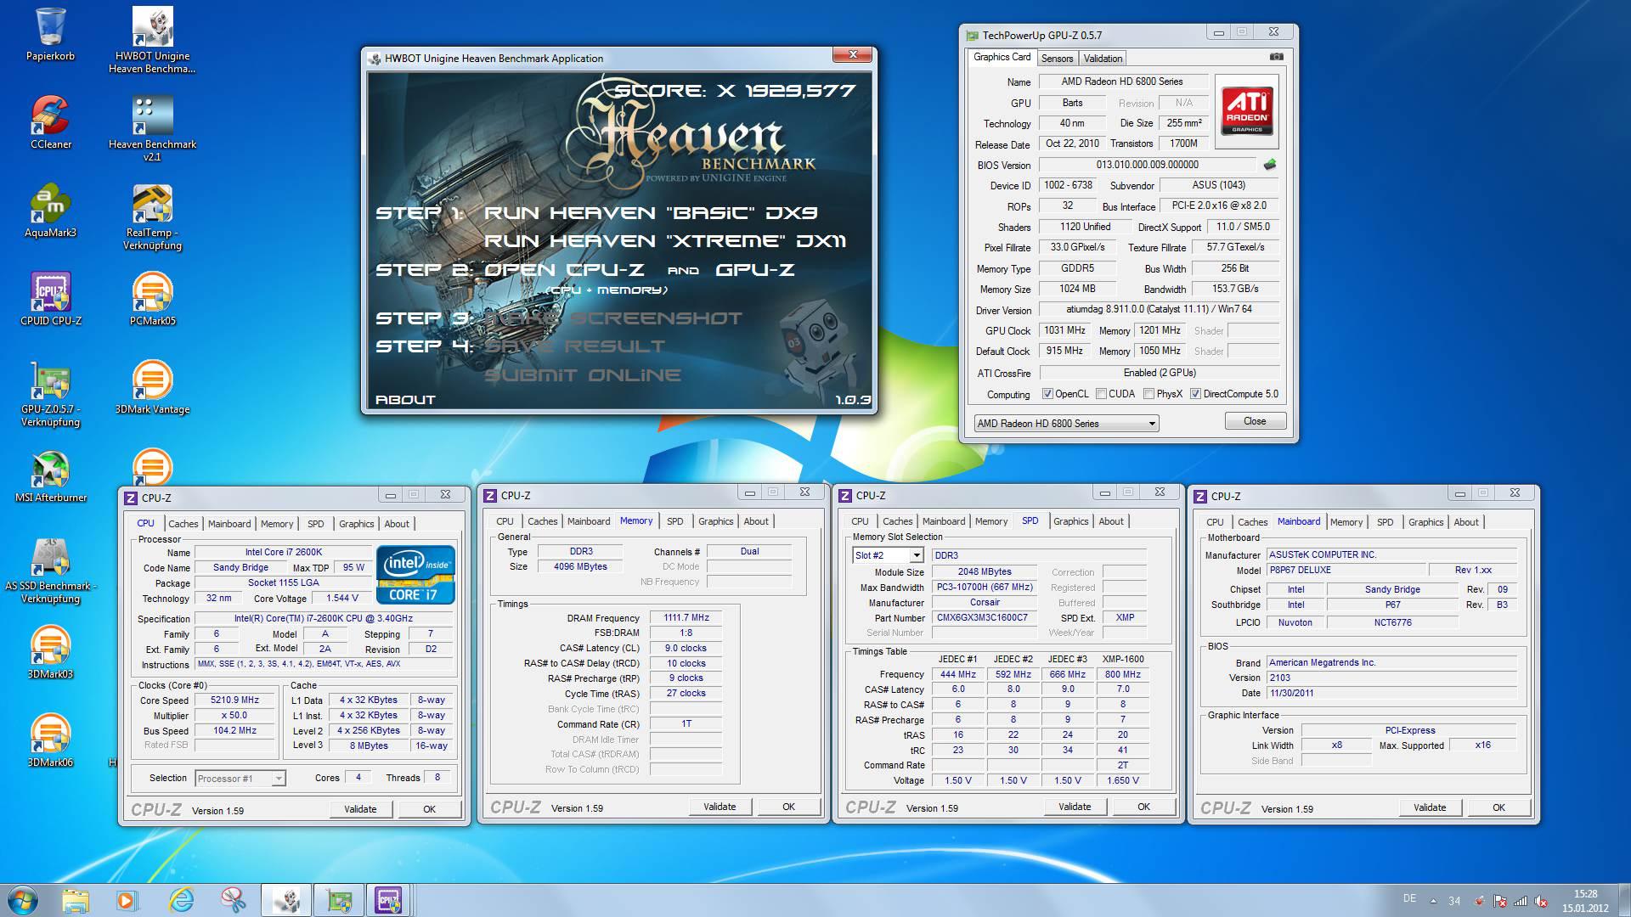Open AMD Radeon HD 6800 Series dropdown

tap(1066, 423)
